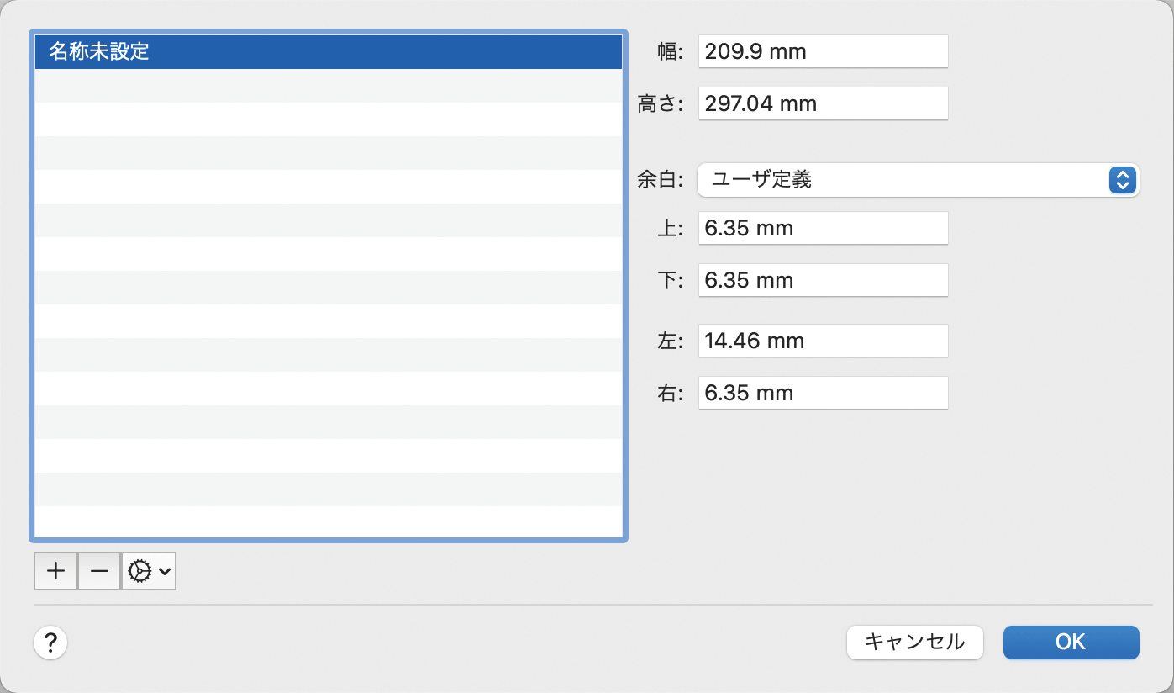Click the 左 margin field showing 14.46 mm

[x=823, y=341]
